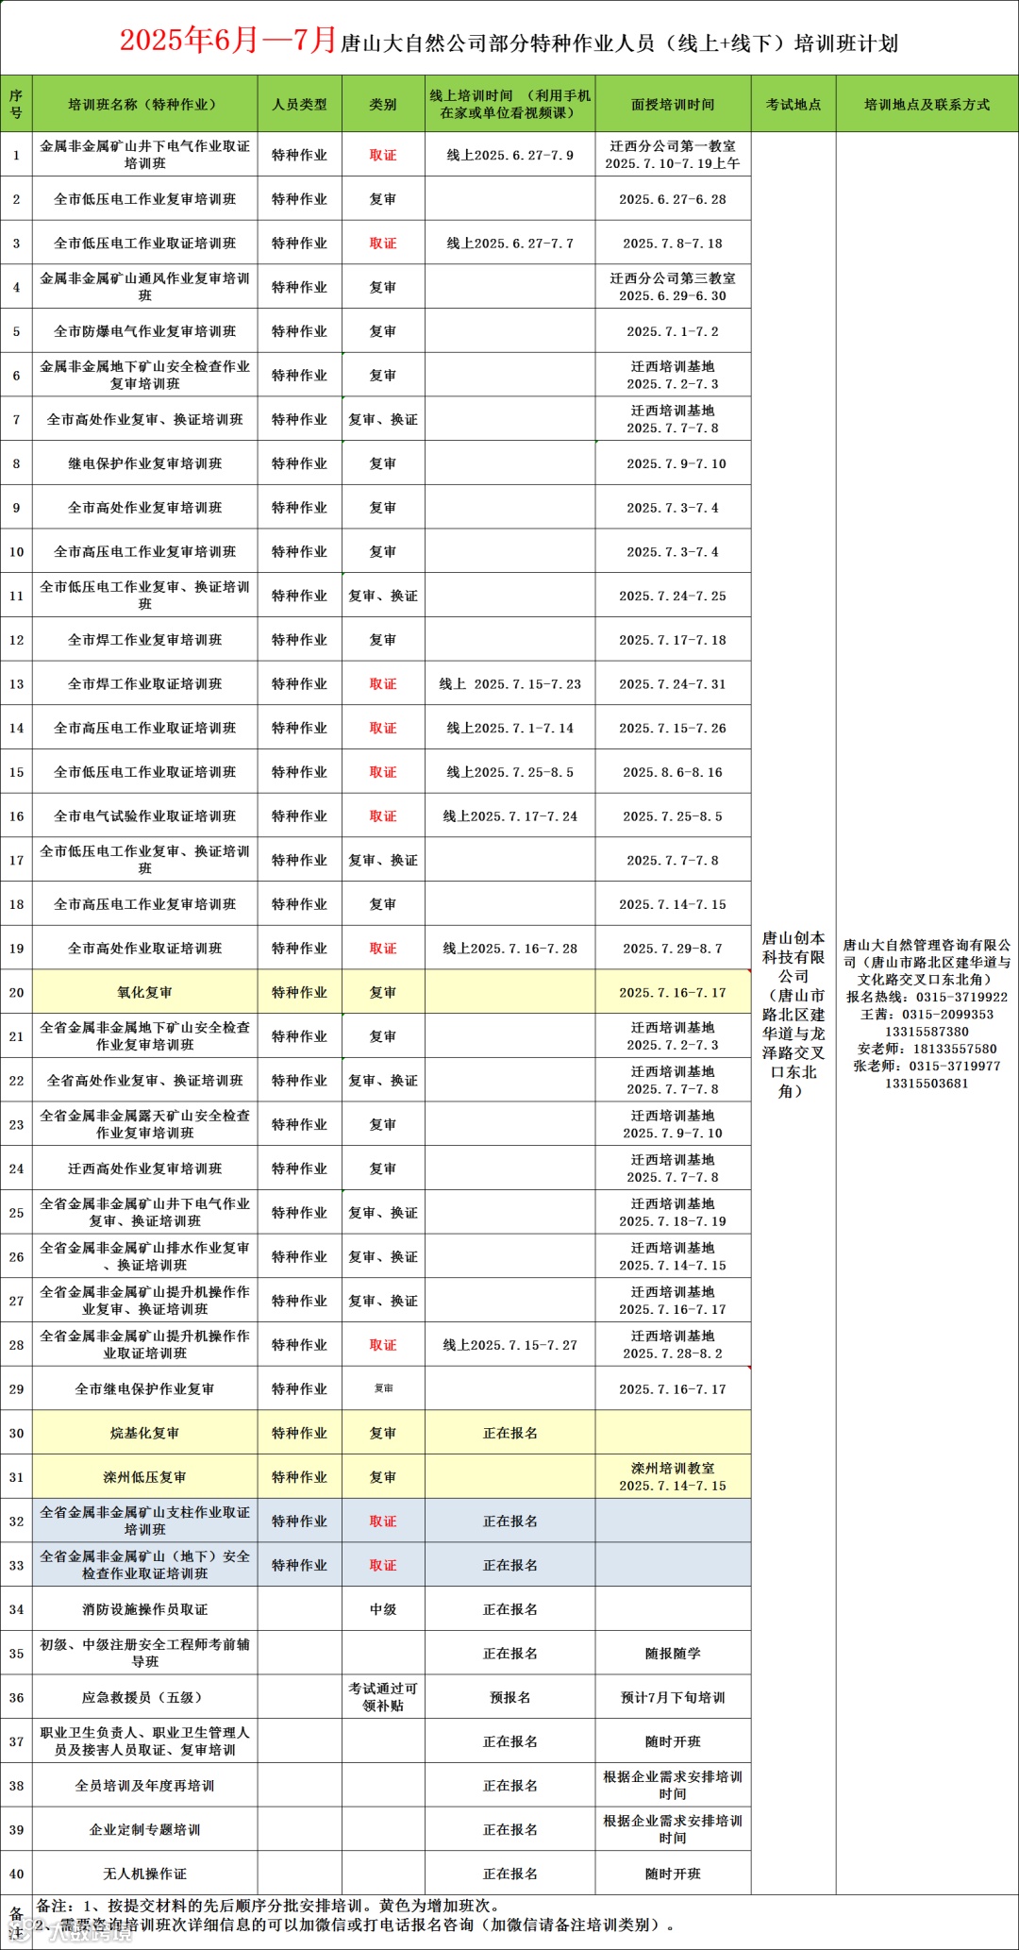Click the '线上2025.6.27-7.7' cell in row 3
The width and height of the screenshot is (1019, 1950).
(509, 244)
